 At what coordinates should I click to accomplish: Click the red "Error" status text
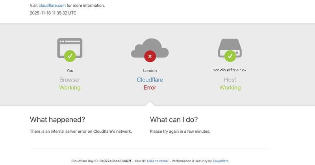click(150, 88)
